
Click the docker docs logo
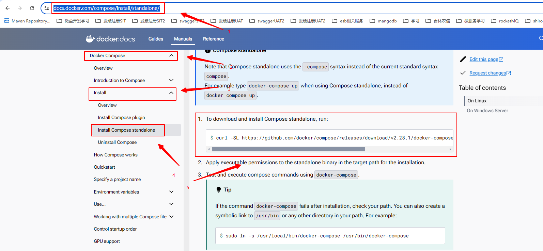(110, 39)
